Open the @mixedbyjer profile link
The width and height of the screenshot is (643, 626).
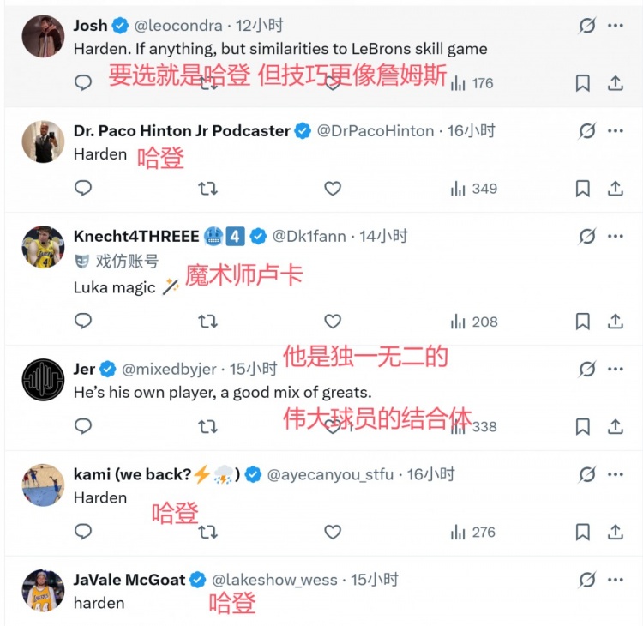point(169,370)
